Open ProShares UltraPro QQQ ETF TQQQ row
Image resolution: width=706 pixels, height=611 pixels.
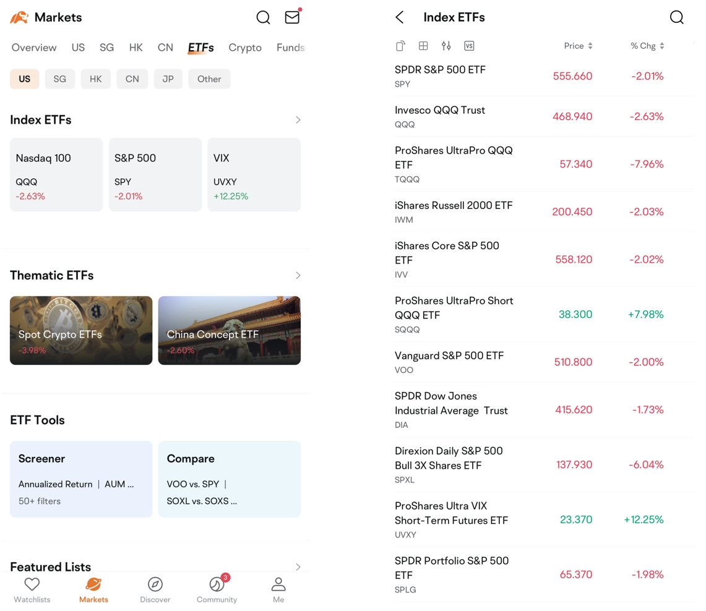544,164
